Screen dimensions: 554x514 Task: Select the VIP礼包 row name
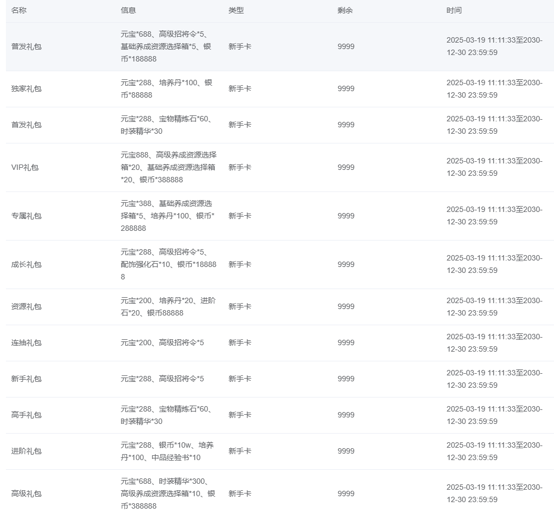[25, 167]
